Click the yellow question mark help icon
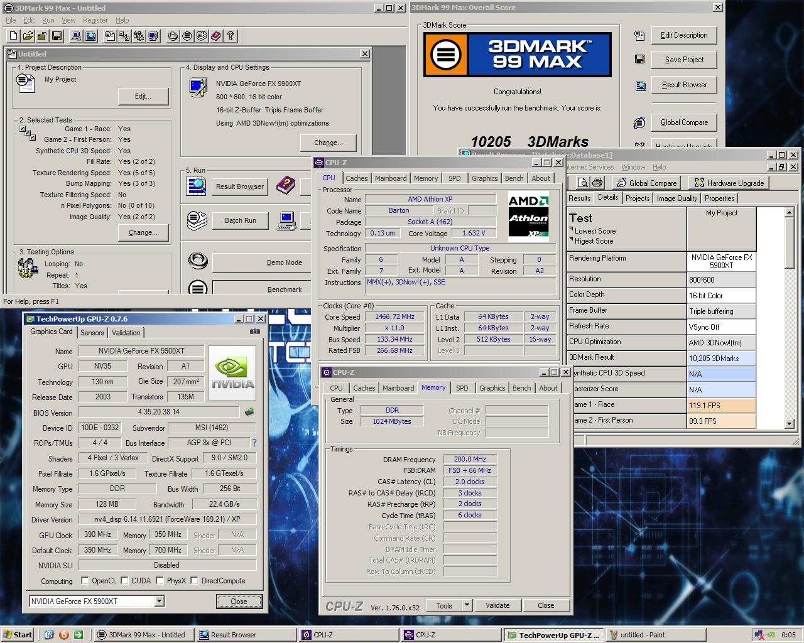 coord(231,36)
